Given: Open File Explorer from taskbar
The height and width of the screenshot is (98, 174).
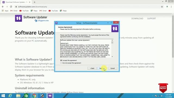Looking at the screenshot, I should 18,96.
